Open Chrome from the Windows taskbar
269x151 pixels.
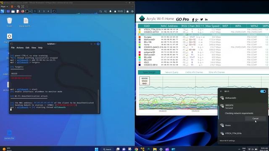136,149
